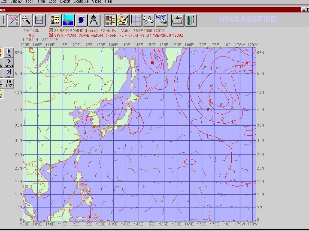309x231 pixels.
Task: Open the paint palette color editor
Action: 123,20
